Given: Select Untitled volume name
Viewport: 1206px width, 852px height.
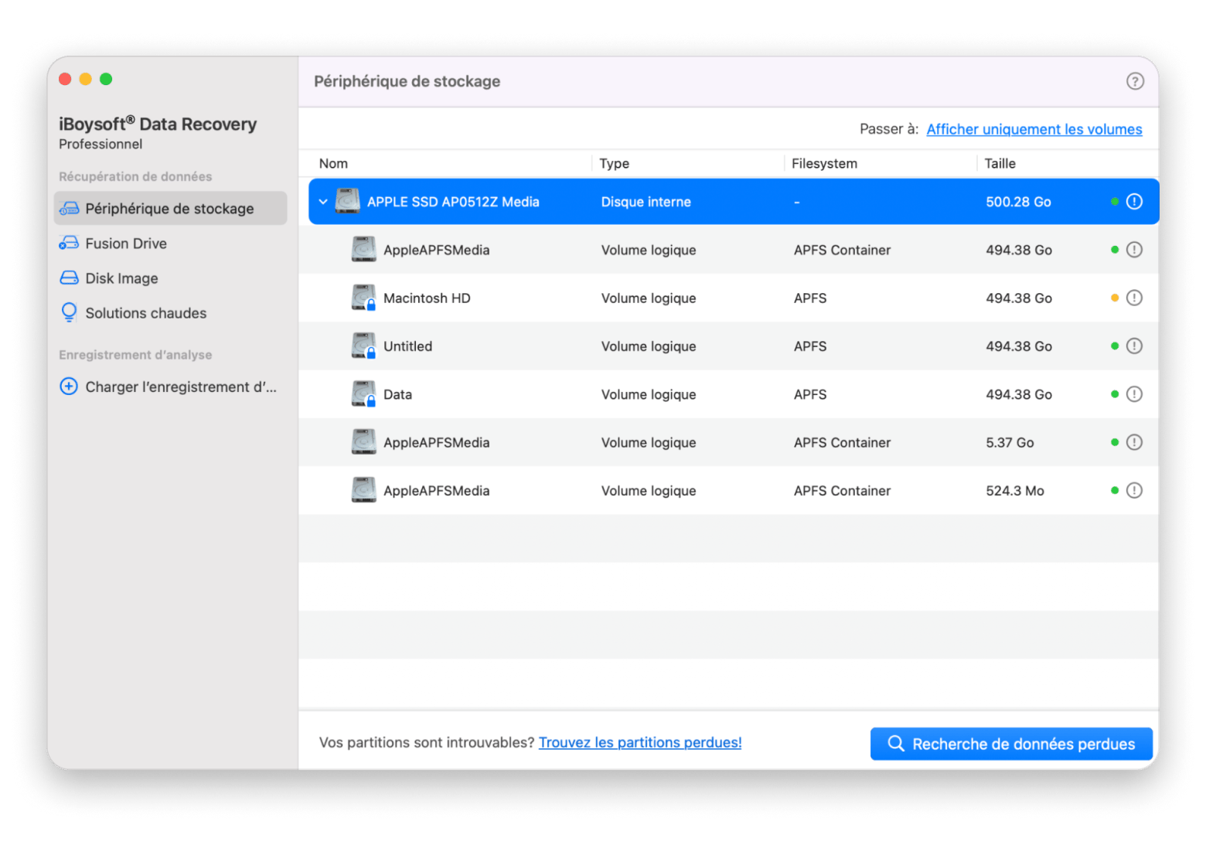Looking at the screenshot, I should [x=407, y=346].
